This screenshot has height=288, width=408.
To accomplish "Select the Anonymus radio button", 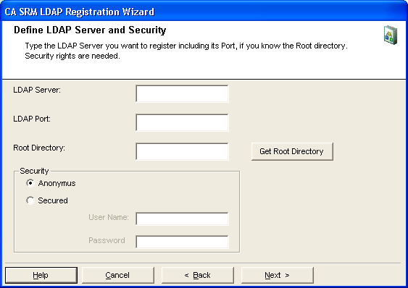I will point(30,183).
